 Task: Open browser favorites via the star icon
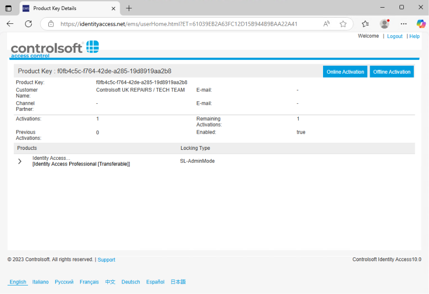coord(343,24)
